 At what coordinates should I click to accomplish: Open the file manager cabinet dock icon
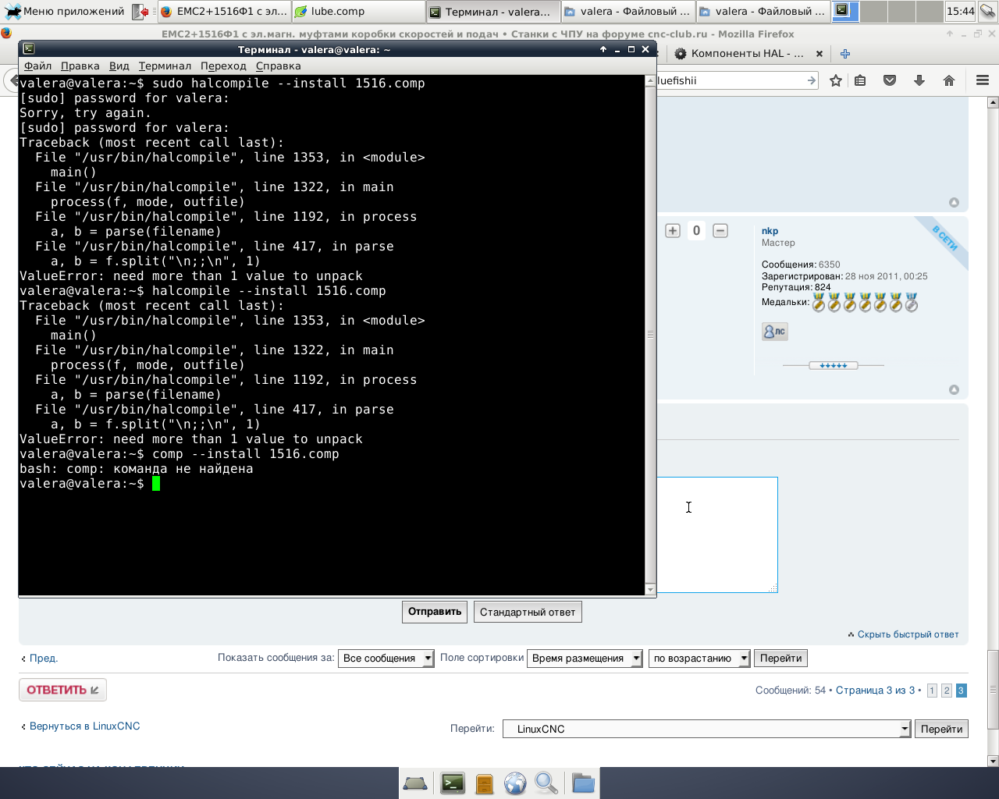coord(485,783)
